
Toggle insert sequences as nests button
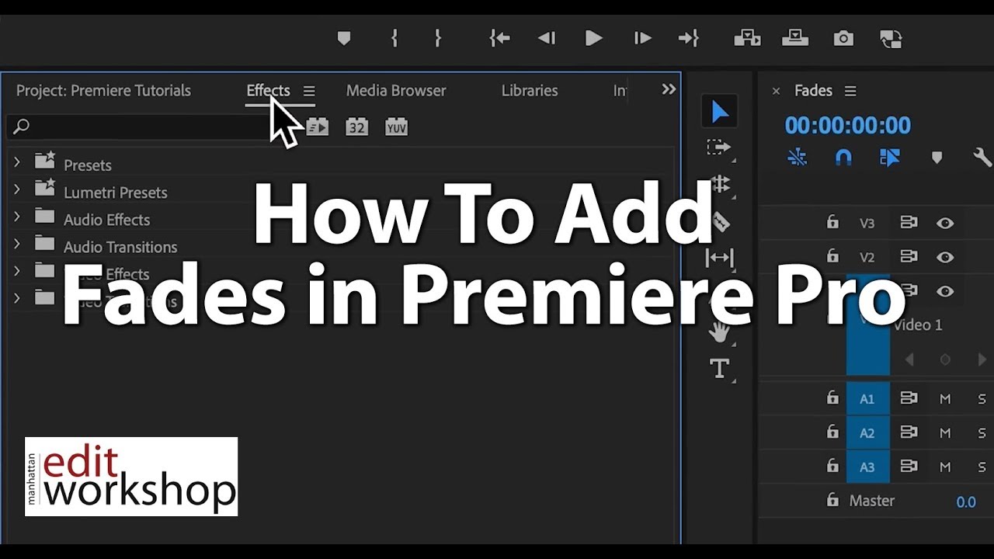[x=798, y=158]
